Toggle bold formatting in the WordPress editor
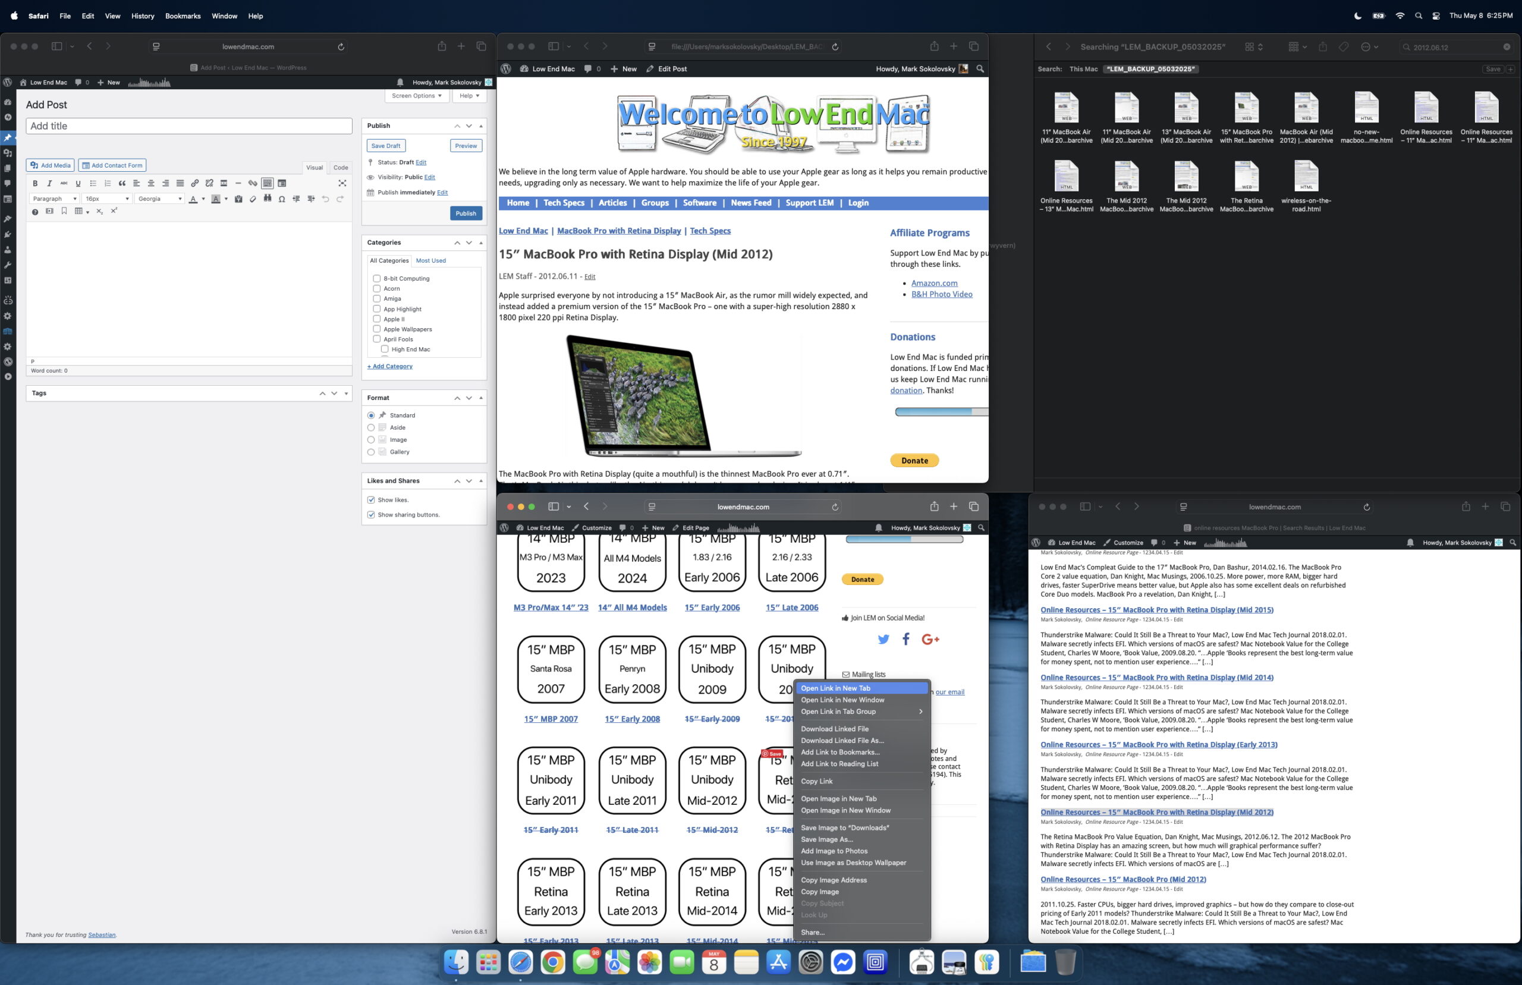The height and width of the screenshot is (985, 1522). coord(35,184)
